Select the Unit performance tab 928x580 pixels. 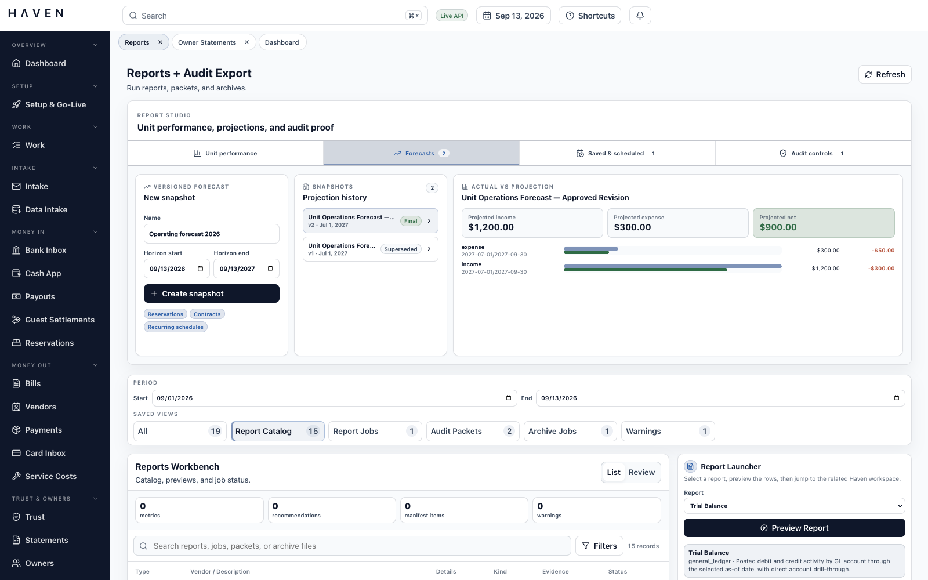[x=225, y=153]
